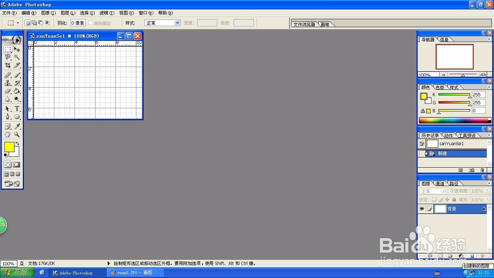Click history panel trash icon
The height and width of the screenshot is (278, 494).
pyautogui.click(x=482, y=170)
